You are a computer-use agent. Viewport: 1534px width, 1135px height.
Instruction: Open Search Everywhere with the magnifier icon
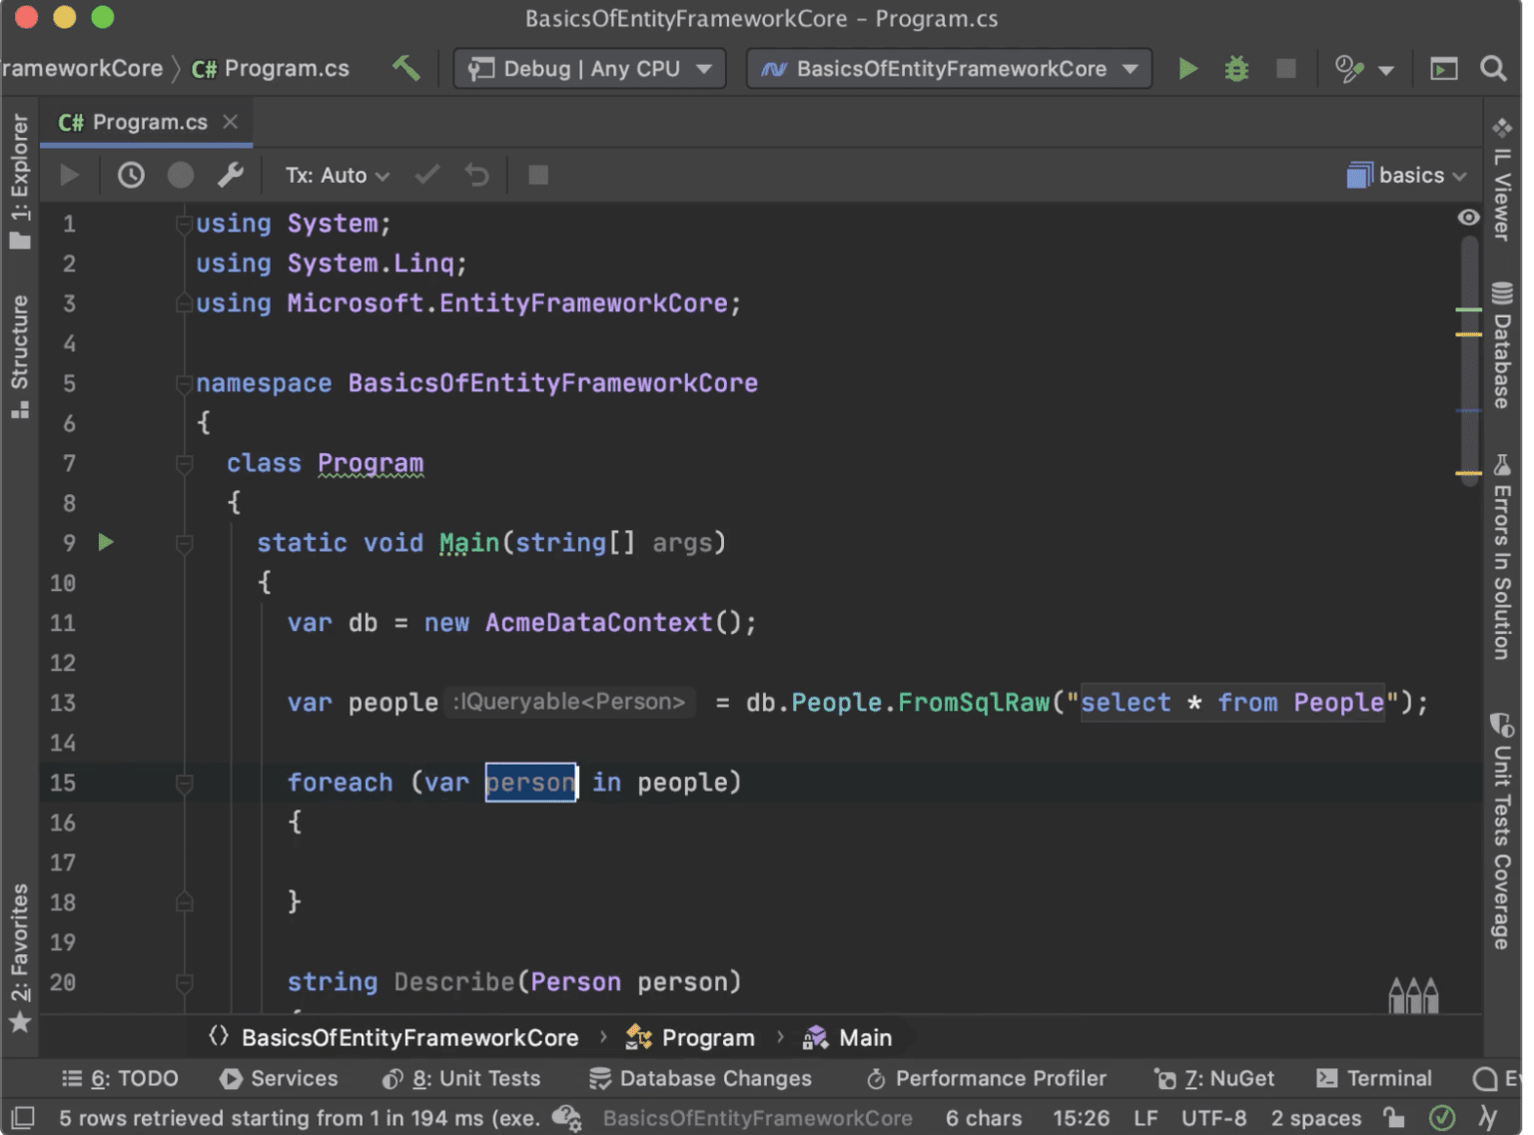click(1493, 68)
